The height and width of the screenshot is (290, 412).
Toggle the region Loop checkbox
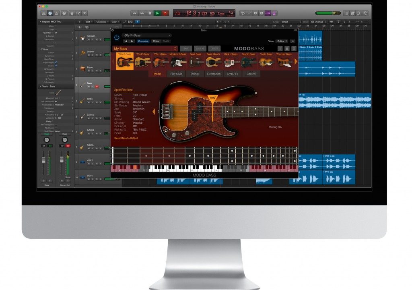pos(56,29)
